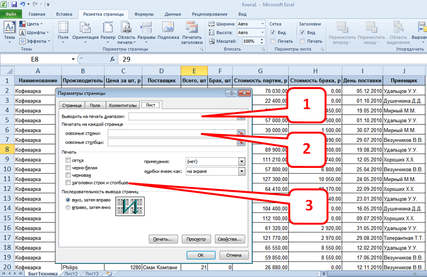Click the Разрывы (Breaks) icon
The width and height of the screenshot is (427, 277).
point(147,28)
